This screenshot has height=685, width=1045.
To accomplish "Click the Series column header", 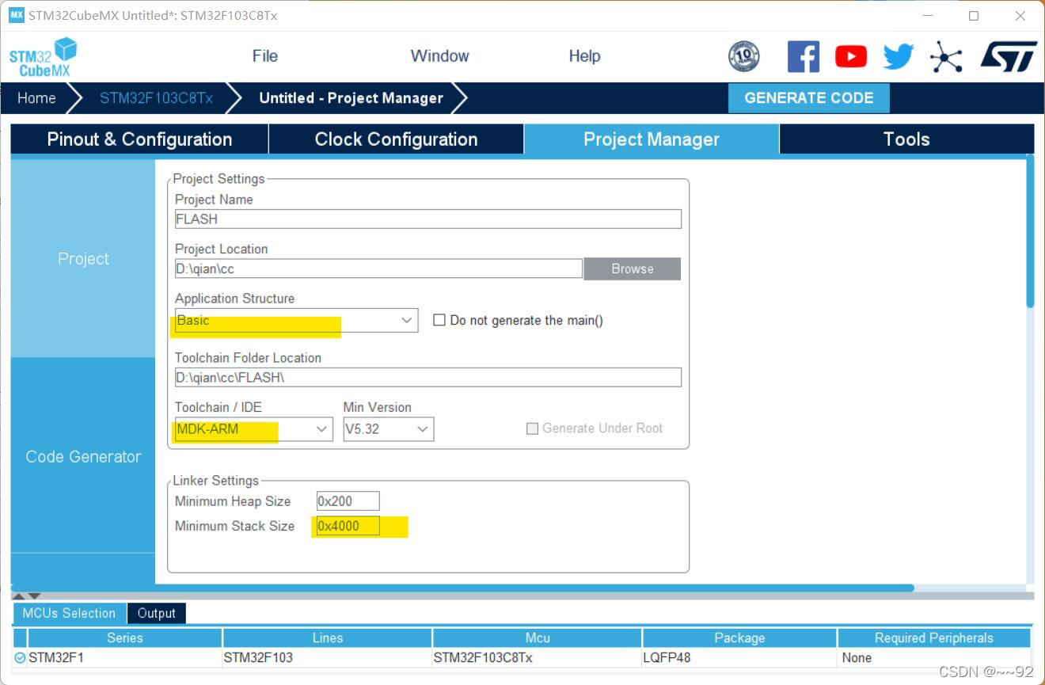I will (125, 637).
